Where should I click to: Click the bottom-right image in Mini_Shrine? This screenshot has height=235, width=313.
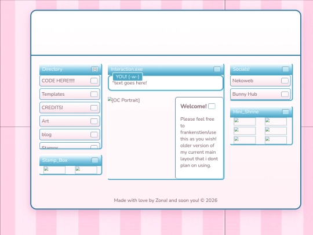click(x=276, y=140)
